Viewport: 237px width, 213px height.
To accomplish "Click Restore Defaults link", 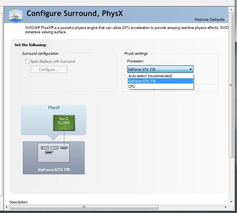I will tap(209, 19).
